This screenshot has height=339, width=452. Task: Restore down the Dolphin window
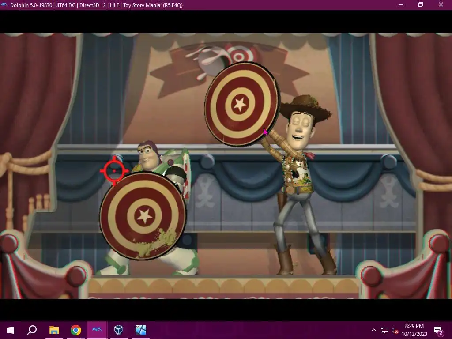[x=421, y=4]
